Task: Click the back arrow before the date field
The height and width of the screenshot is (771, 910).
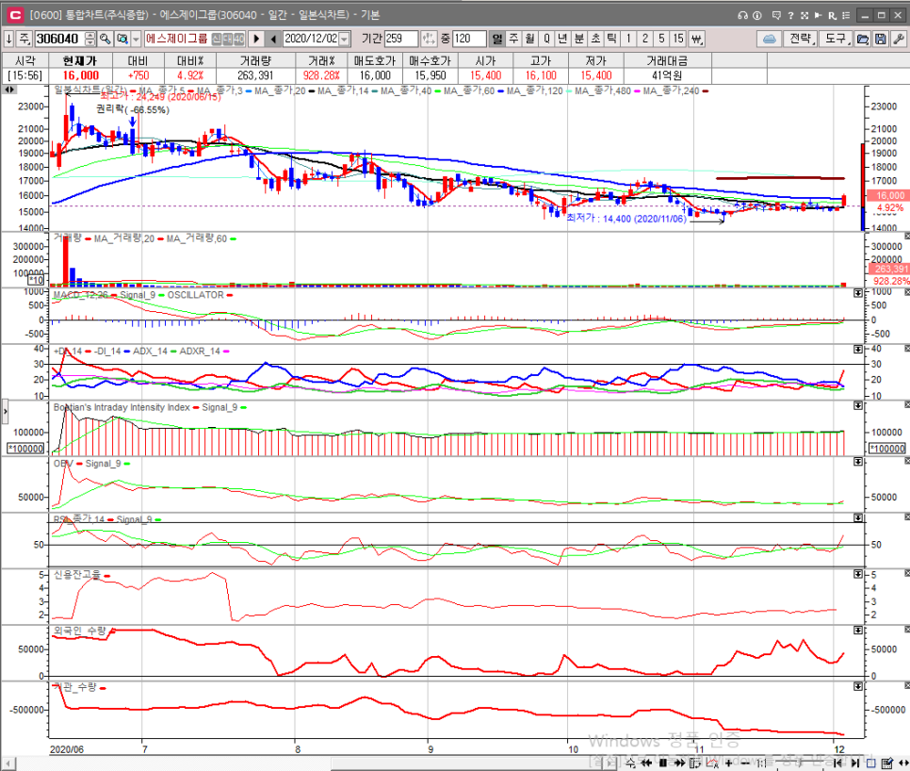Action: pos(273,39)
